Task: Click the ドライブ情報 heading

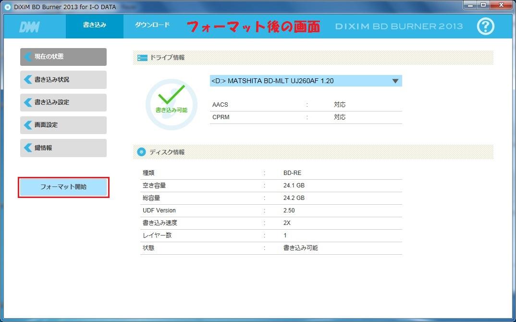Action: point(167,58)
